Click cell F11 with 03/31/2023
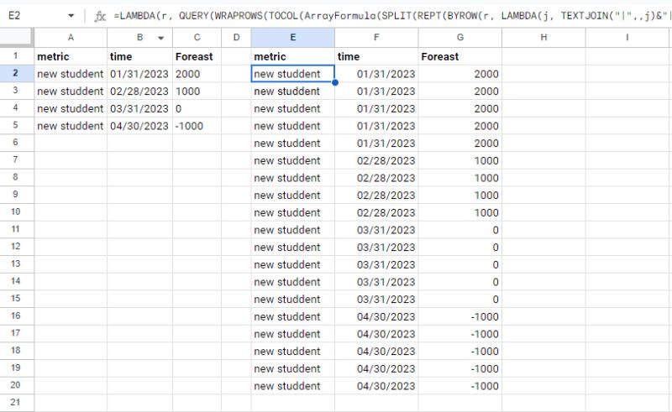The height and width of the screenshot is (412, 672). click(376, 230)
